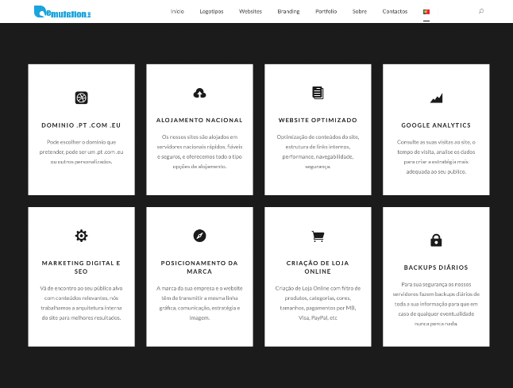513x388 pixels.
Task: Click the CRIAÇÃO DE LOJA ONLINE heading
Action: [x=318, y=267]
